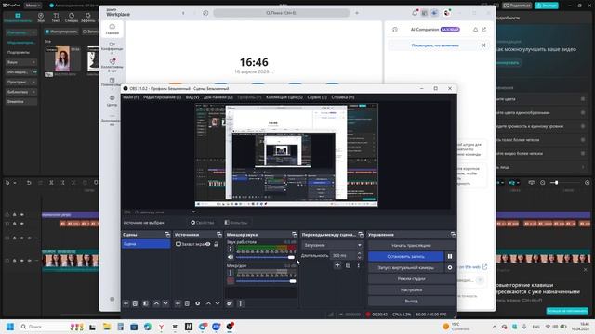The image size is (595, 334).
Task: Open Zoom sidebar settings gear at bottom
Action: pyautogui.click(x=112, y=299)
